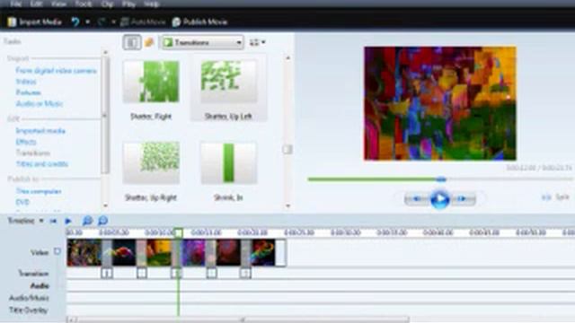Expand the Video track toggle box
Screen dimensions: 575x323
pos(57,251)
